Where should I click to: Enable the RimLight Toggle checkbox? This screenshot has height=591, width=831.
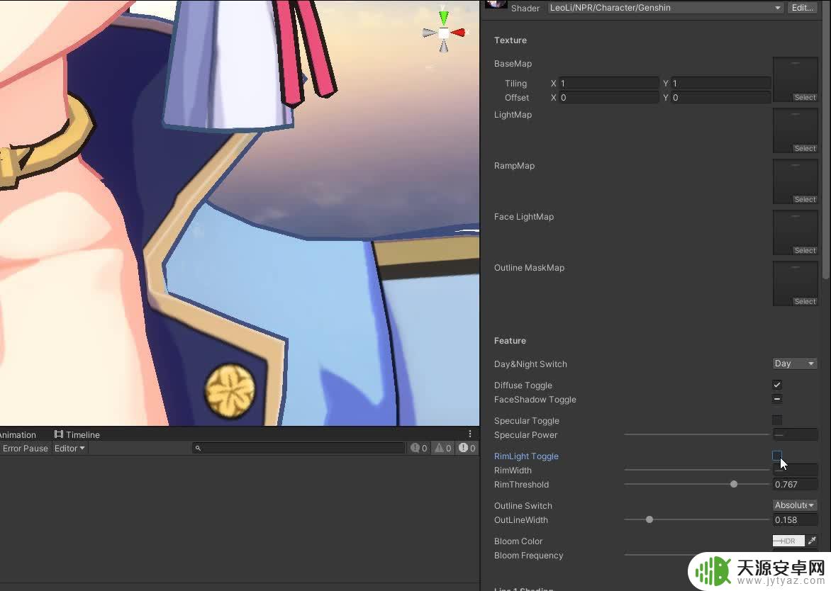pos(777,456)
